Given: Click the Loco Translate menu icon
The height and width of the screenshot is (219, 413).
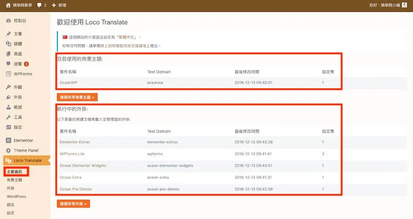Looking at the screenshot, I should point(9,160).
